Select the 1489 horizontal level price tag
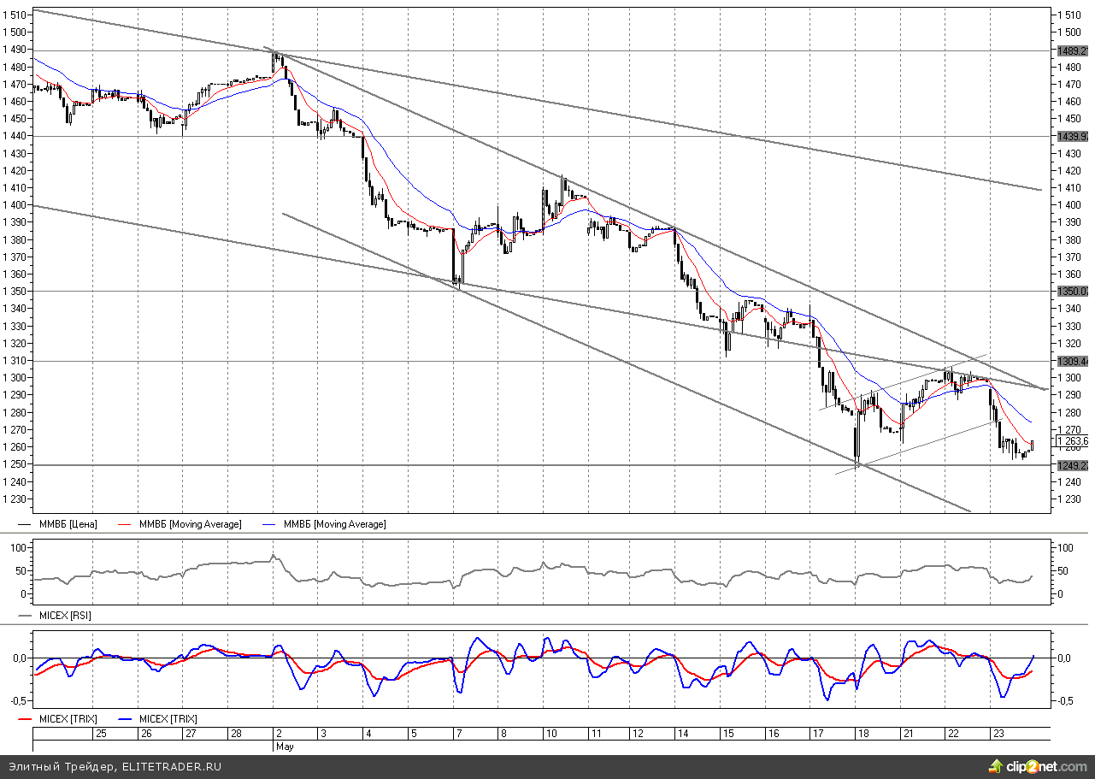Viewport: 1095px width, 779px height. click(x=1071, y=51)
